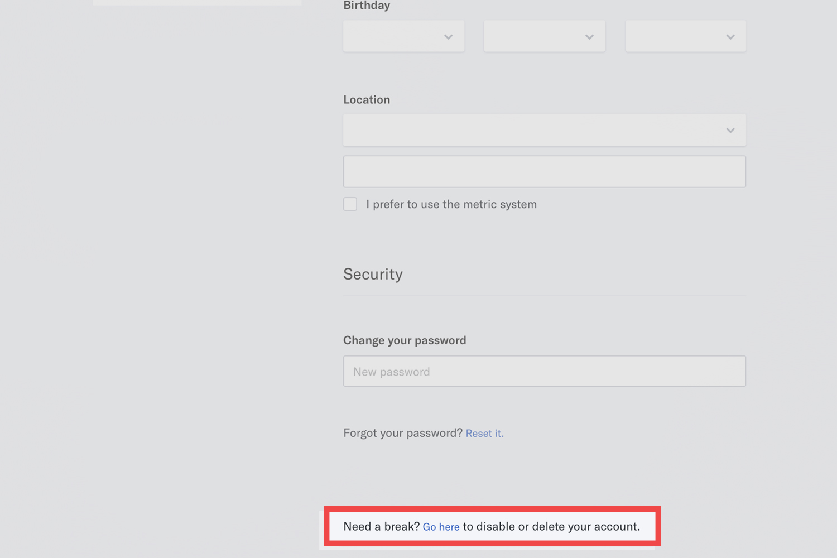Click the 'Change your password' label
This screenshot has height=558, width=837.
pyautogui.click(x=405, y=340)
